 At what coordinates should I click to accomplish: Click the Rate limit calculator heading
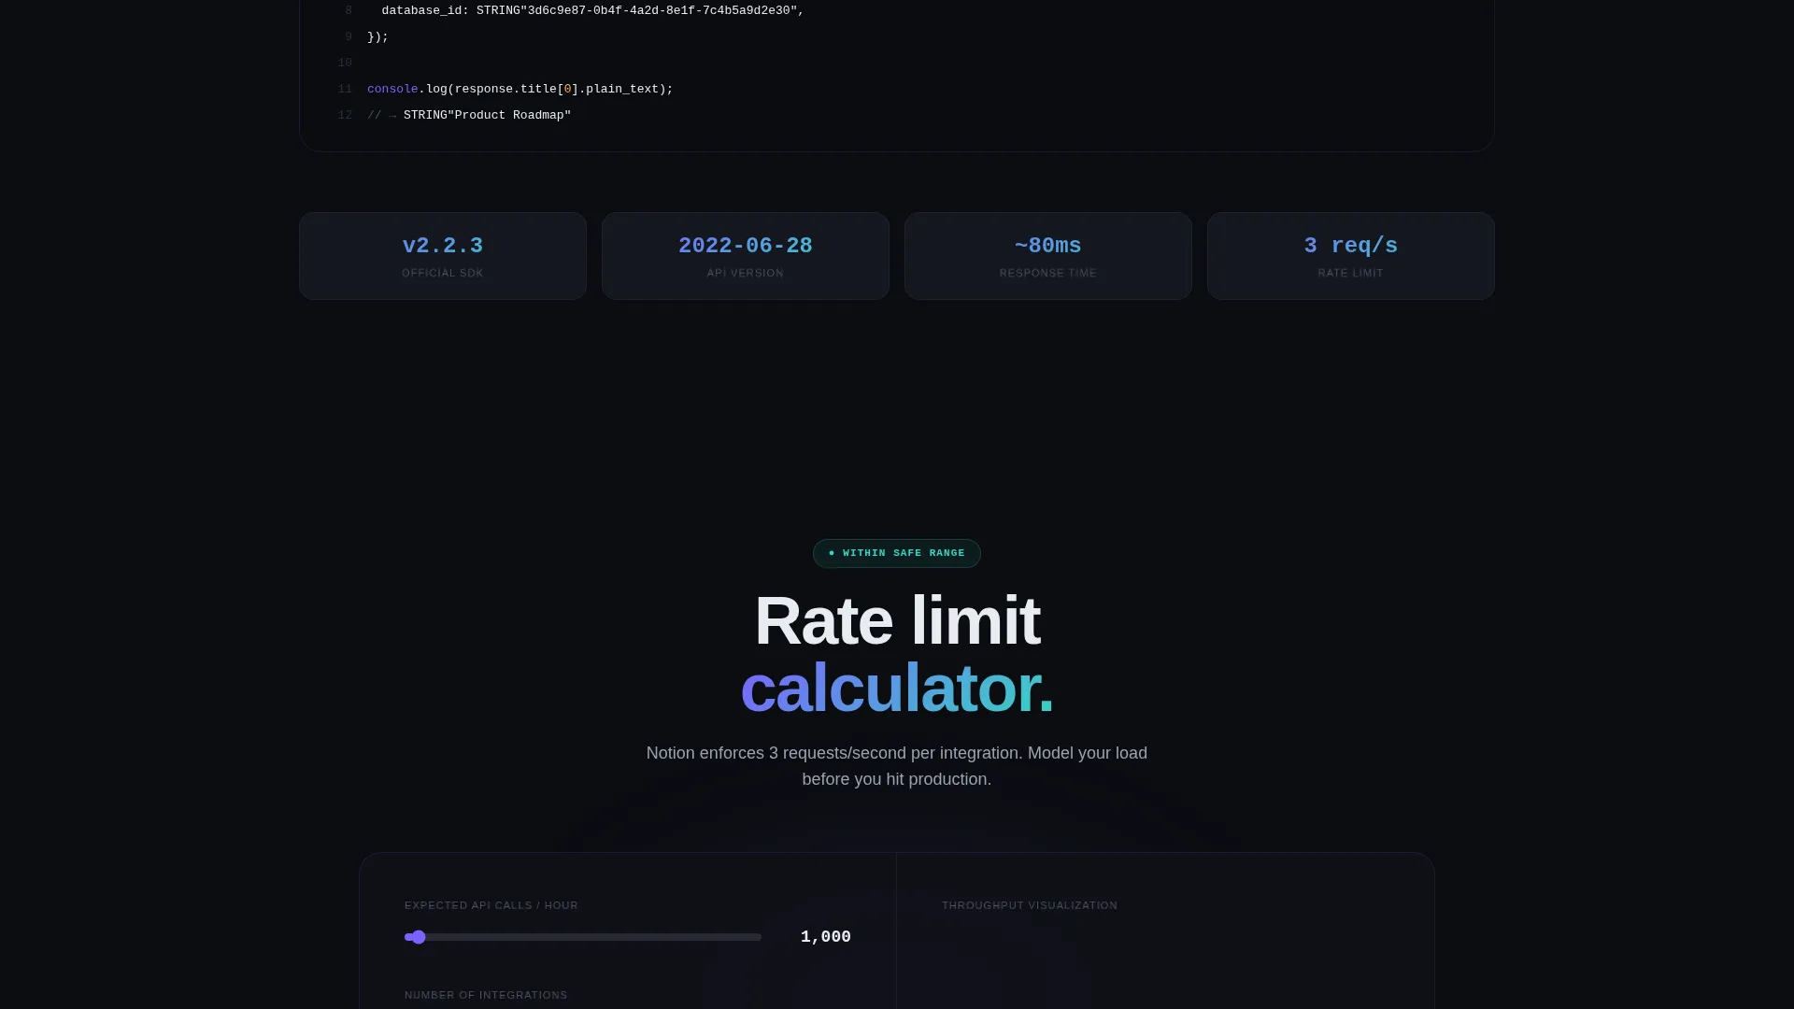[897, 654]
